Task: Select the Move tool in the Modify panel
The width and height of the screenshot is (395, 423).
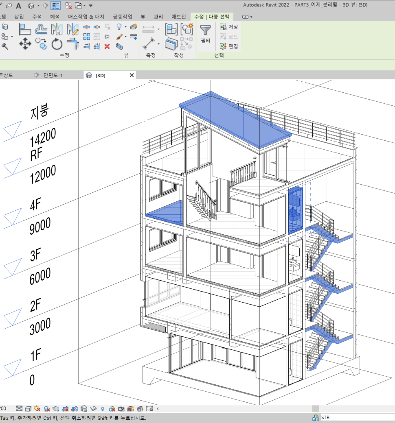Action: point(26,43)
